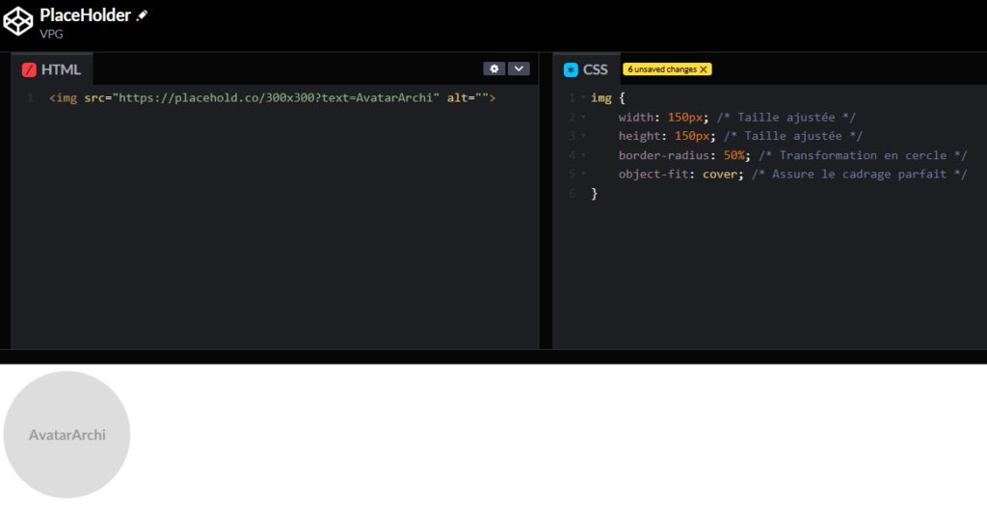987x516 pixels.
Task: Open HTML editor settings gear
Action: click(x=493, y=68)
